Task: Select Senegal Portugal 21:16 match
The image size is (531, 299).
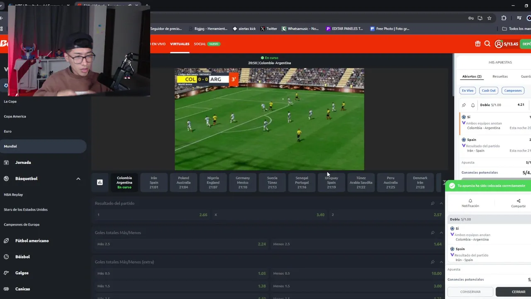Action: pos(302,182)
